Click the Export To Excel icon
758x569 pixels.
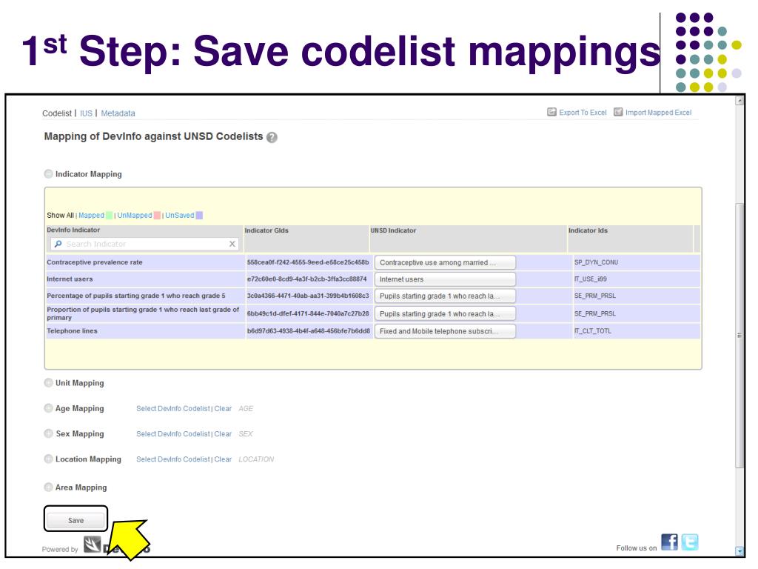551,113
